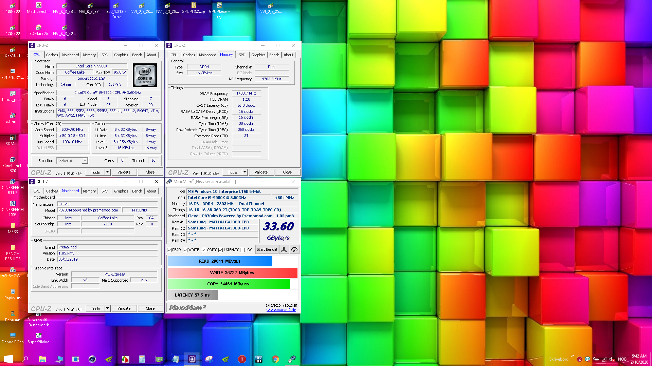This screenshot has height=366, width=652.
Task: Select the hexus_pifast desktop icon
Action: point(13,96)
